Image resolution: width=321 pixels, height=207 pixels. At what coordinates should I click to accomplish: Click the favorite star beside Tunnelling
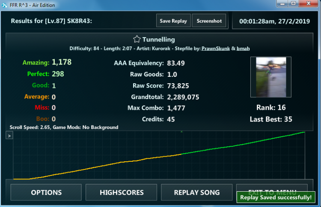click(x=137, y=39)
